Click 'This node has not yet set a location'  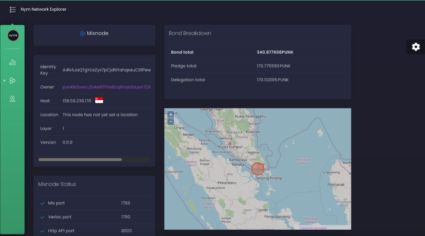click(100, 115)
